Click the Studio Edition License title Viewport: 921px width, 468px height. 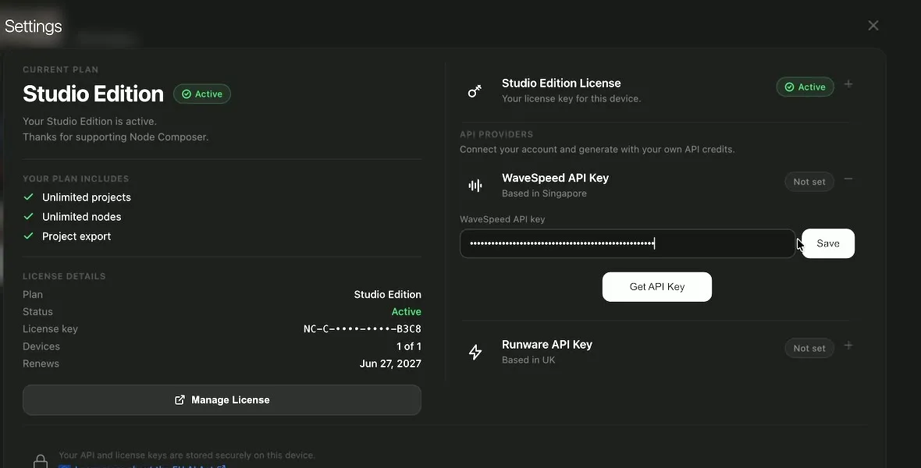561,83
